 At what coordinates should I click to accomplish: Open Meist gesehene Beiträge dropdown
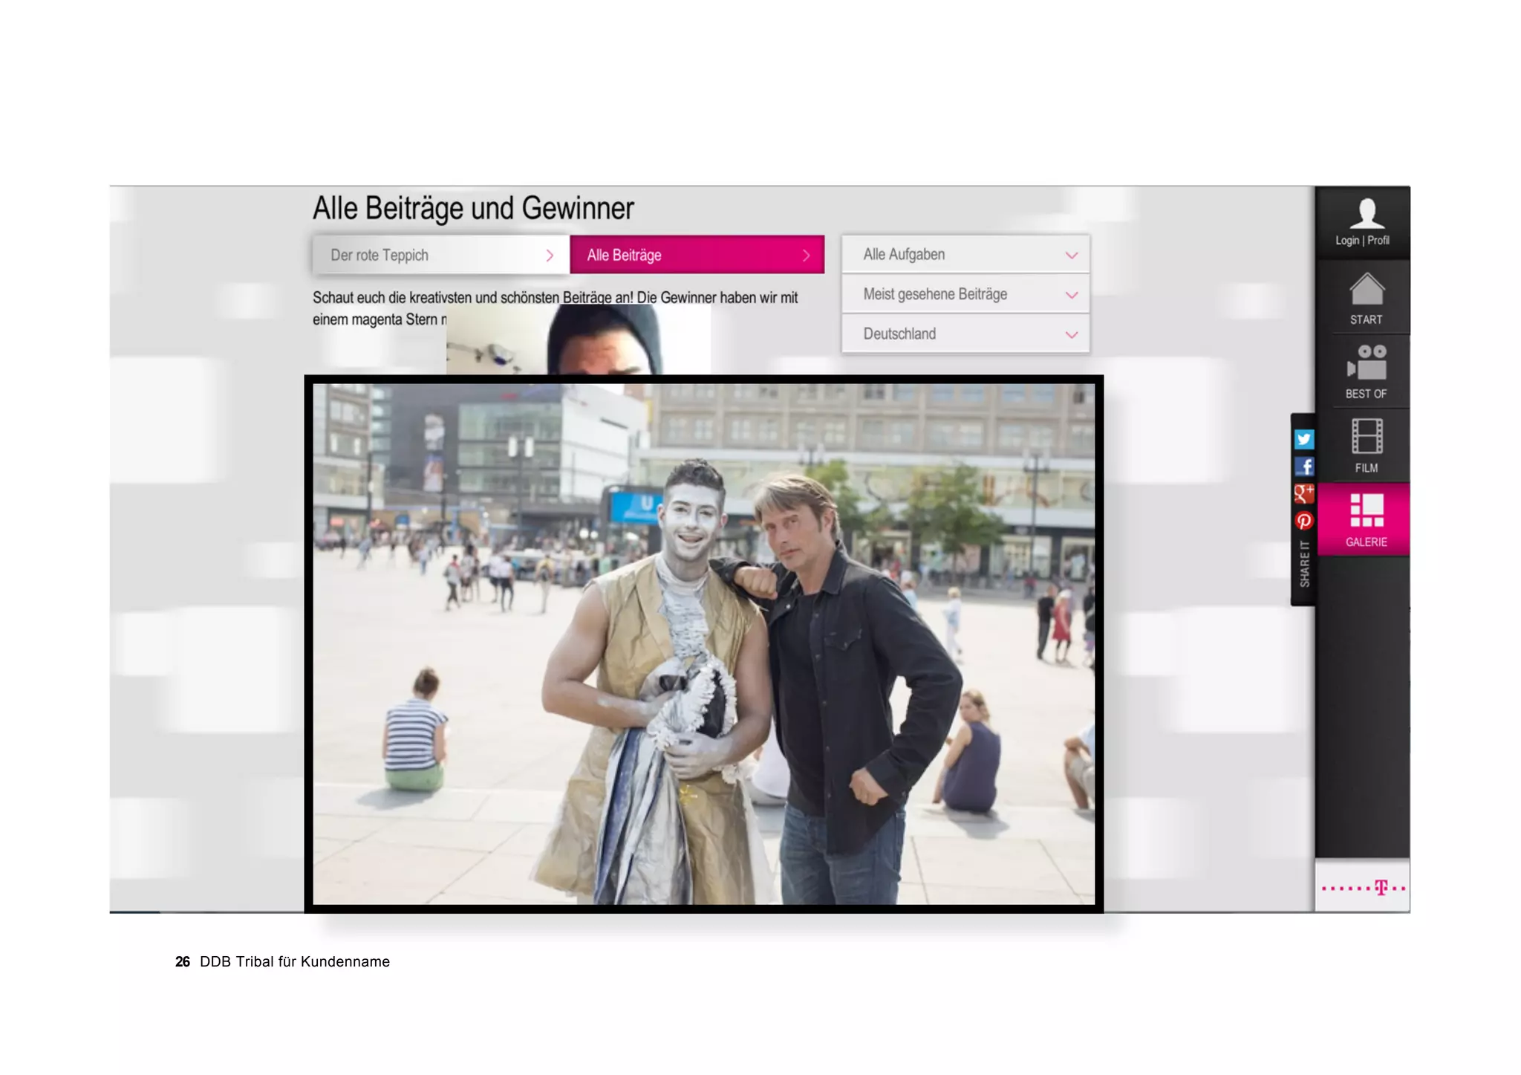(x=965, y=294)
